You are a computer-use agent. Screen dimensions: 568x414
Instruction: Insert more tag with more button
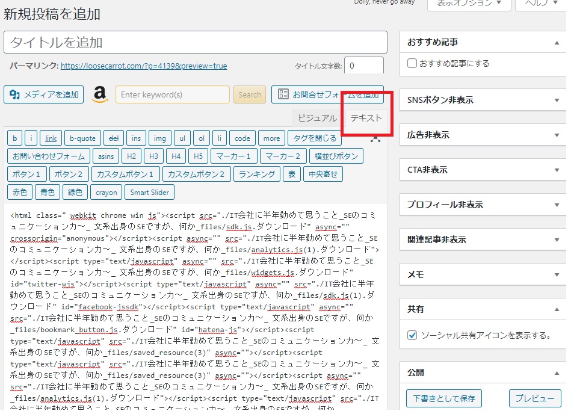click(271, 138)
